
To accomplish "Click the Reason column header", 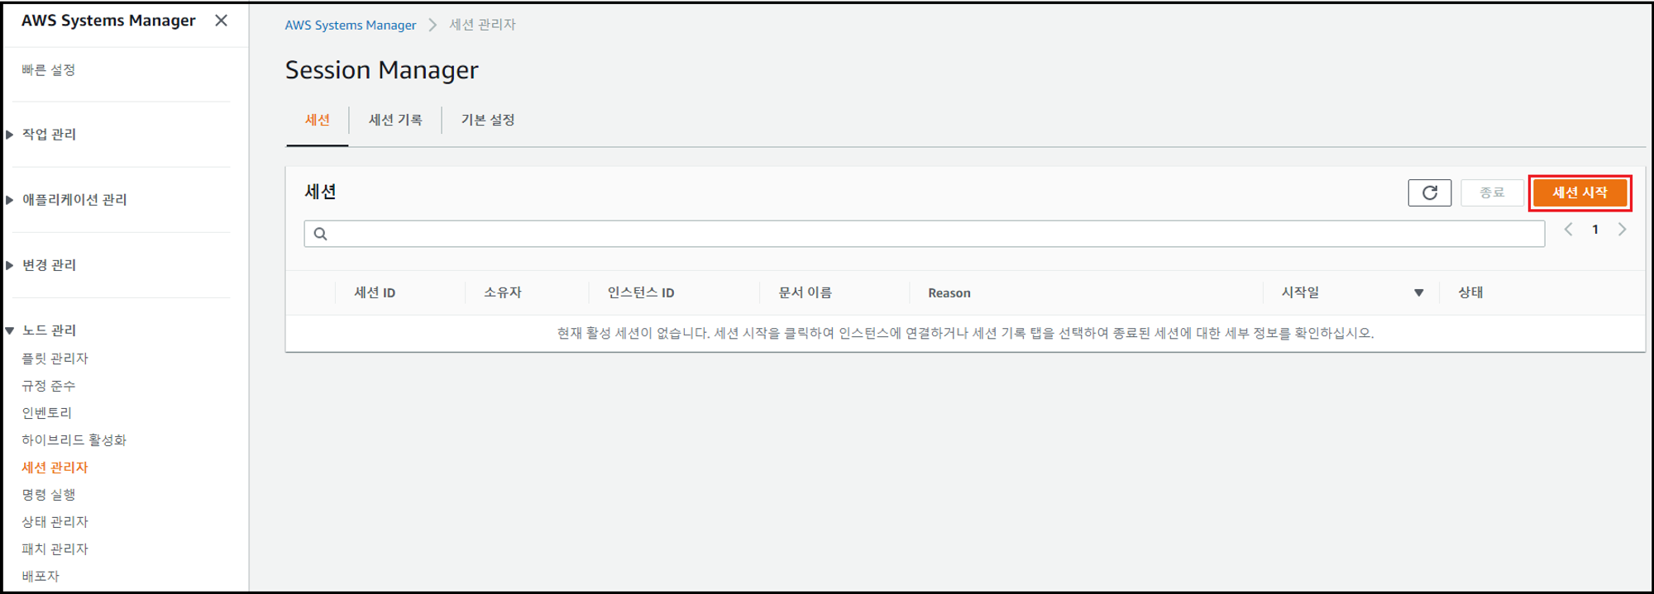I will point(949,293).
